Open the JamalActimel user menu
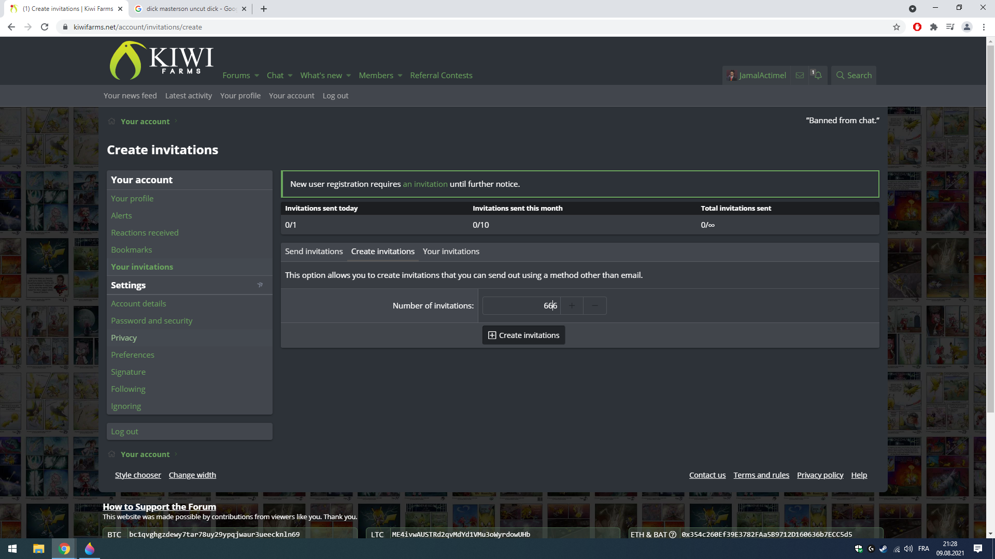The width and height of the screenshot is (995, 559). click(x=757, y=76)
